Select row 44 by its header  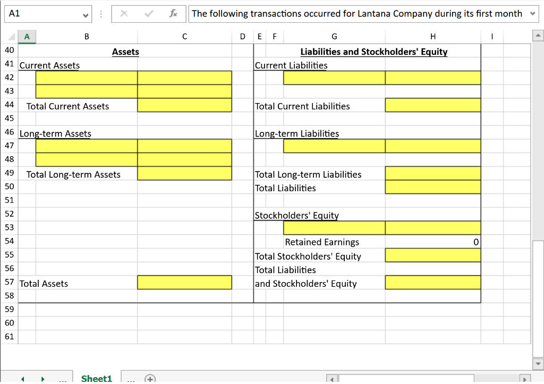(10, 105)
